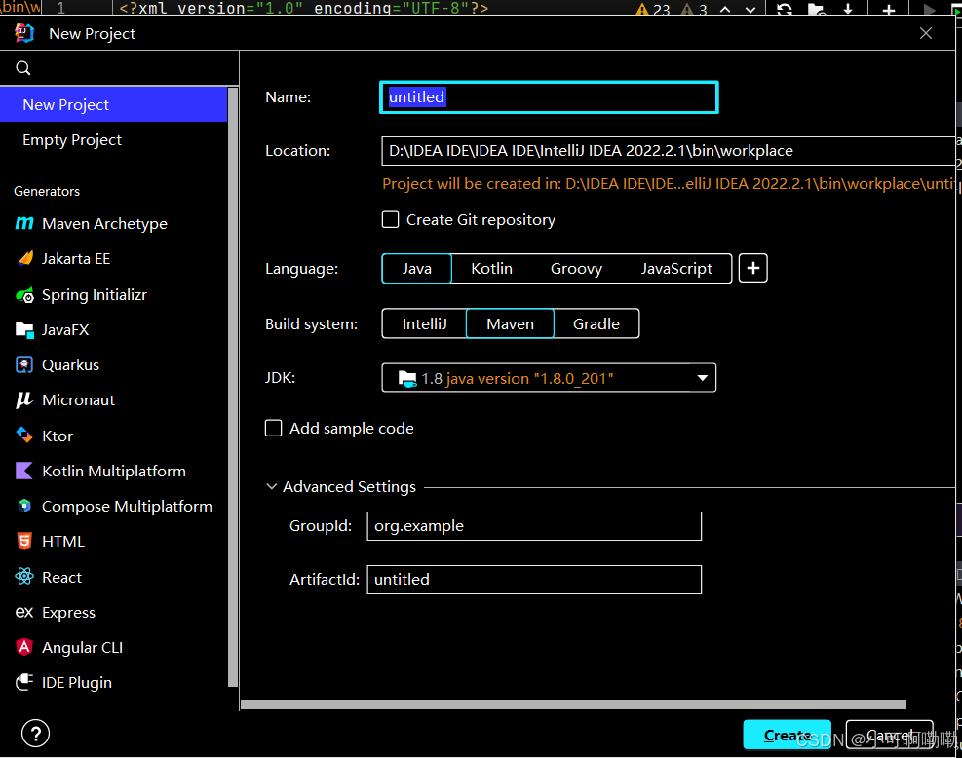The height and width of the screenshot is (758, 962).
Task: Click the Location path field
Action: click(x=668, y=151)
